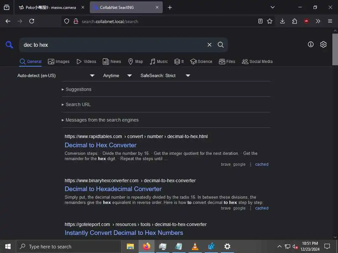The image size is (338, 253).
Task: Open a new tab
Action: (x=170, y=8)
